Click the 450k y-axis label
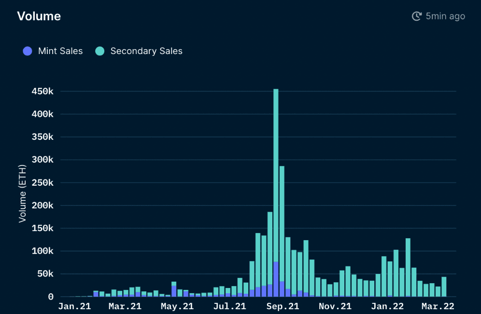 coord(43,92)
